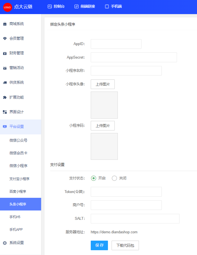Select the 关闭 payment status radio
This screenshot has width=197, height=255.
pyautogui.click(x=114, y=178)
